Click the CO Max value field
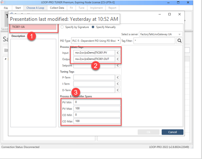202x159 pixels. pyautogui.click(x=97, y=121)
